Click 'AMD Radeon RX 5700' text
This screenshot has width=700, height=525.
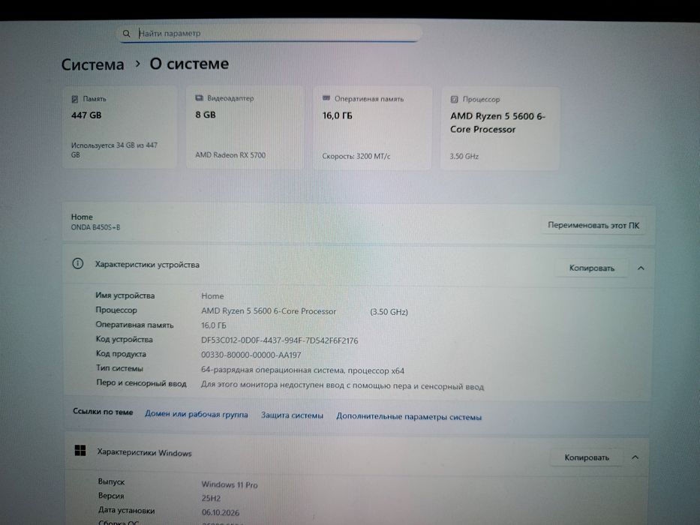click(230, 155)
